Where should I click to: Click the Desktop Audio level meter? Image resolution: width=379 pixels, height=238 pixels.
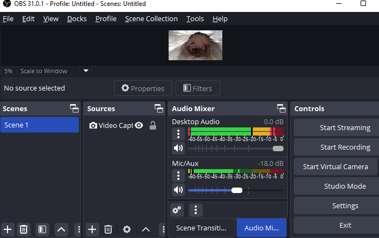[x=236, y=131]
